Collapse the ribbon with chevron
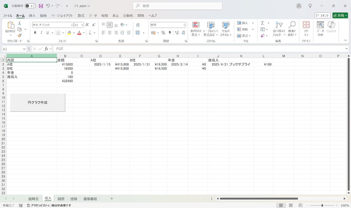 pos(346,40)
